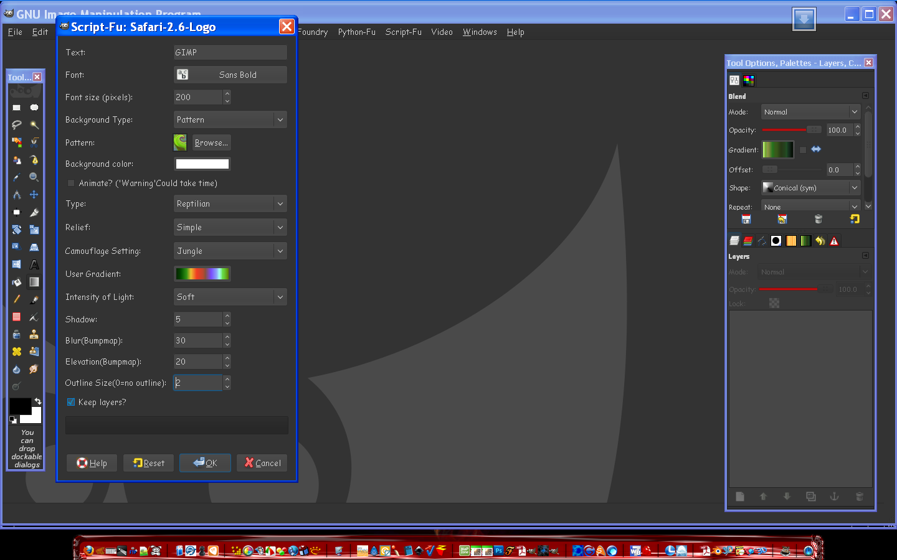The height and width of the screenshot is (560, 897).
Task: Pick the Text tool
Action: point(34,264)
